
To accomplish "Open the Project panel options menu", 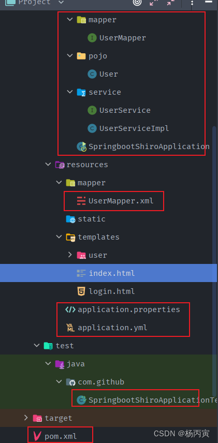I will pyautogui.click(x=192, y=3).
